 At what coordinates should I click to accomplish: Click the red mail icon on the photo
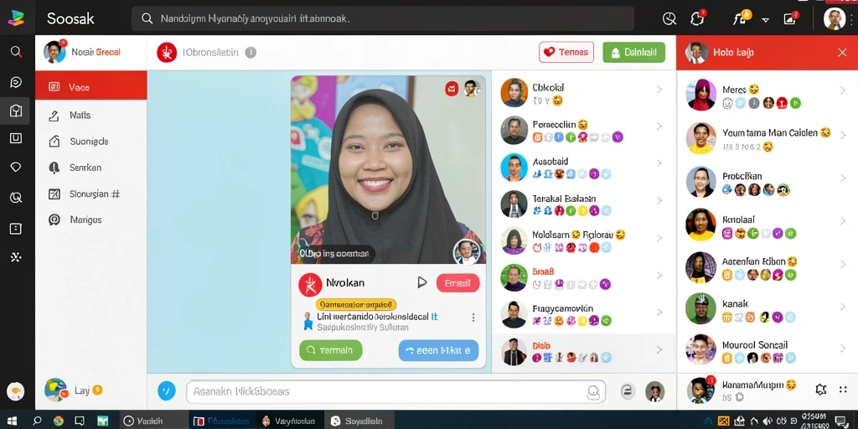(452, 88)
